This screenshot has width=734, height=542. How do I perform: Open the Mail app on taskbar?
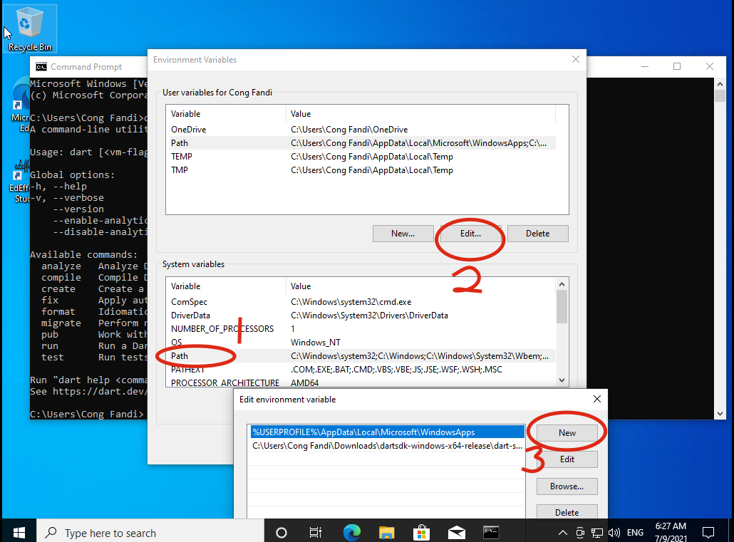456,532
